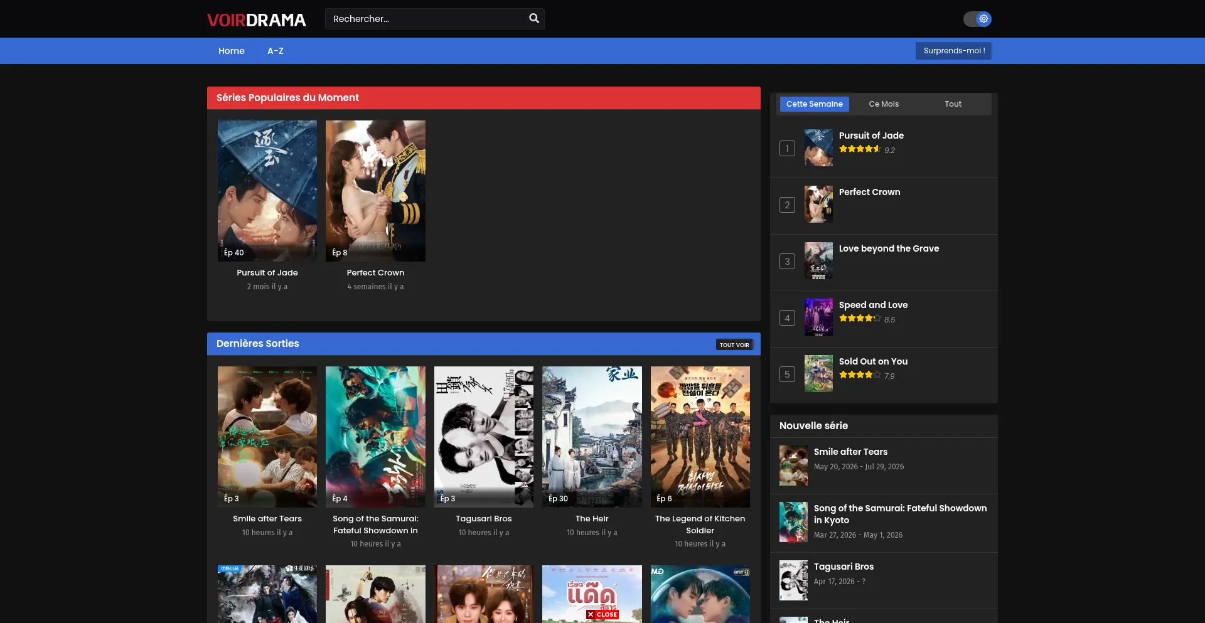Click The Heir title under its poster

(x=592, y=519)
